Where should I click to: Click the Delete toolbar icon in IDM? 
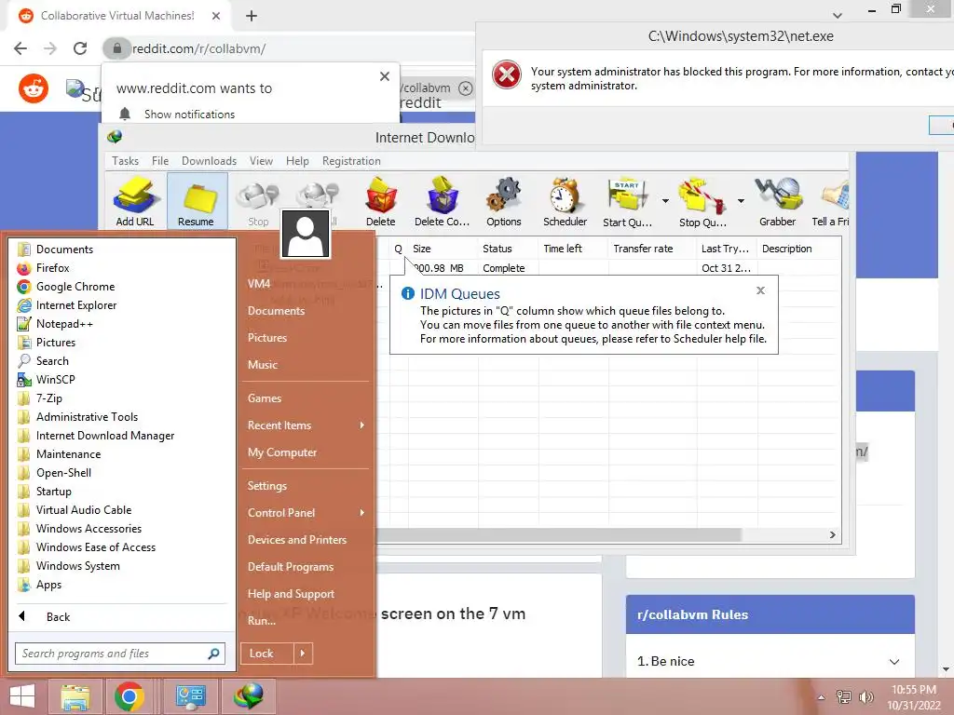point(381,201)
